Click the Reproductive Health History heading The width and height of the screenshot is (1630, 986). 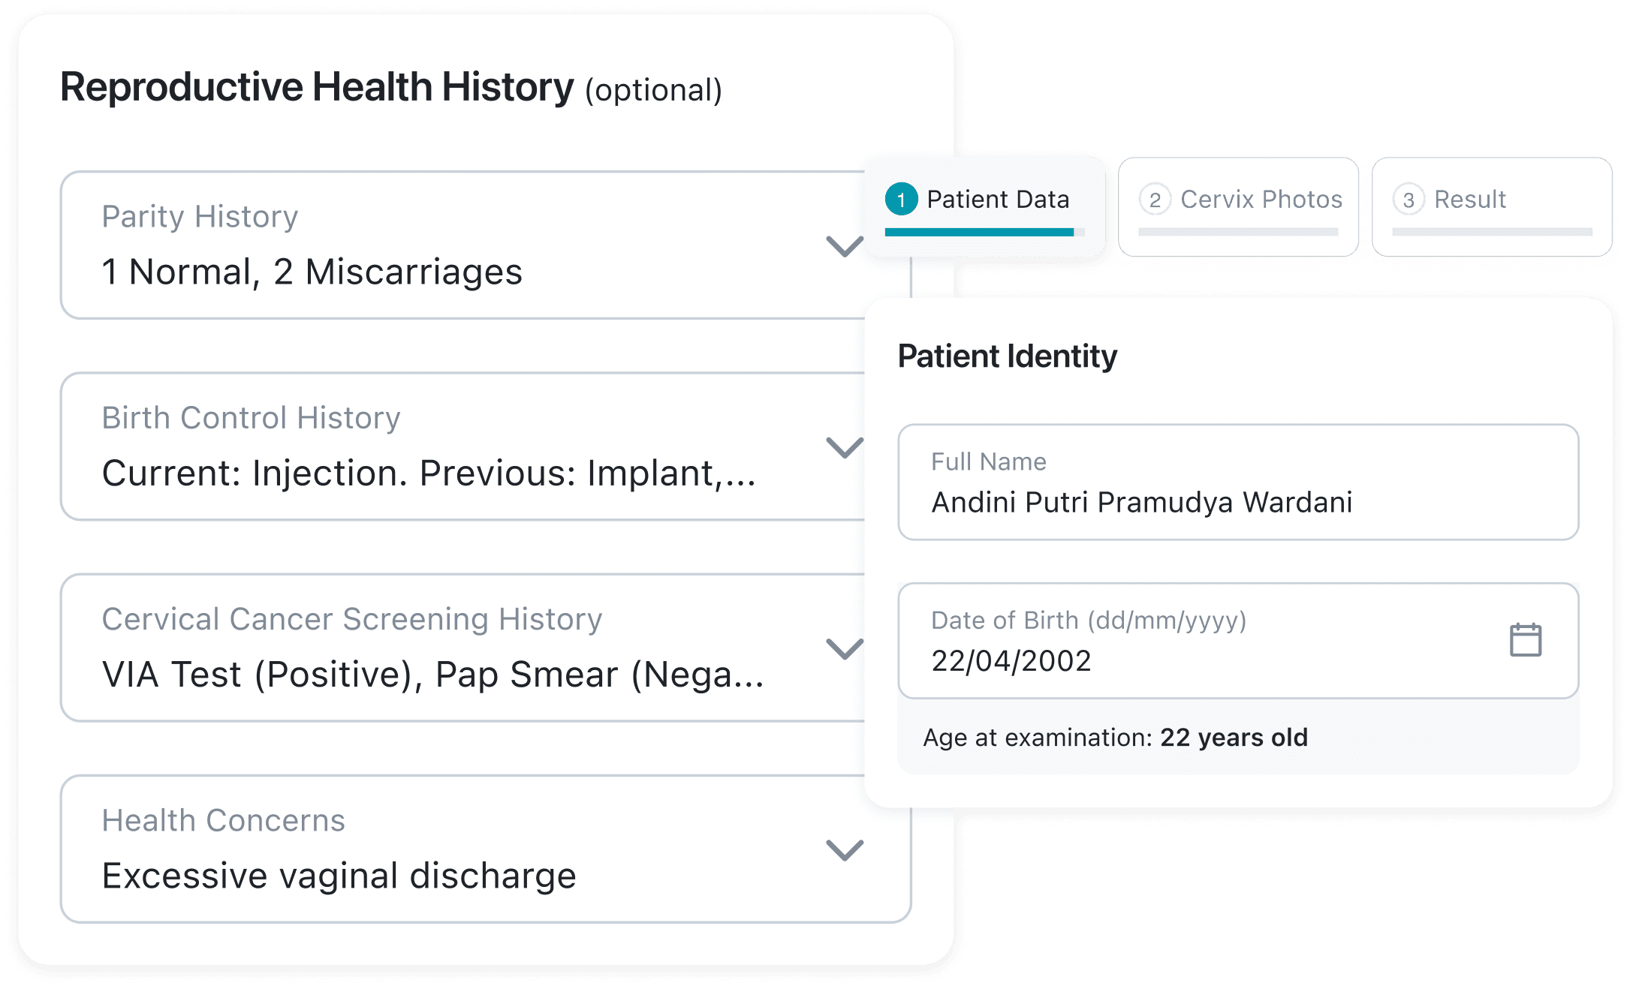(x=315, y=88)
